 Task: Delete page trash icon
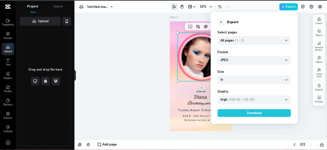tap(88, 145)
